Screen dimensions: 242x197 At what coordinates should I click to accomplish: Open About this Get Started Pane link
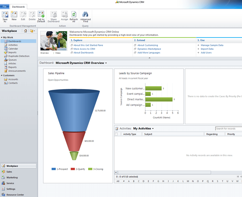tap(88, 45)
